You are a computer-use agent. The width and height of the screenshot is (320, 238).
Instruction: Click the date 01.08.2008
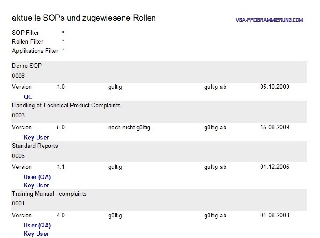coord(275,215)
